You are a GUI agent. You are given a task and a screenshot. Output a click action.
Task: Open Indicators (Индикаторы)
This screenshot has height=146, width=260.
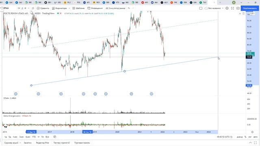[59, 8]
